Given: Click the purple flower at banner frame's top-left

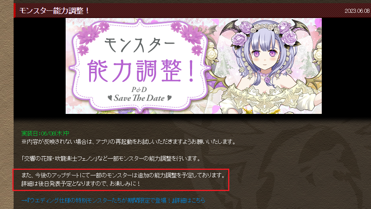Looking at the screenshot, I should point(89,34).
